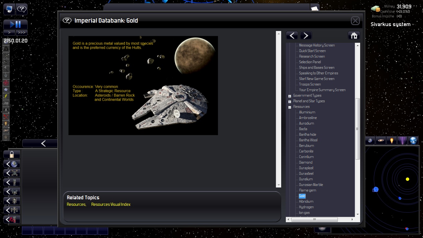Open the Troops Screen help topic
Viewport: 423px width, 238px height.
(310, 84)
